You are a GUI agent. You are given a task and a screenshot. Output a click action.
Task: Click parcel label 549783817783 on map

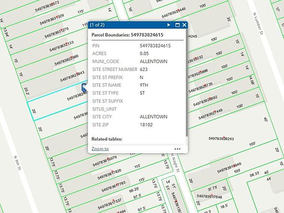click(113, 187)
